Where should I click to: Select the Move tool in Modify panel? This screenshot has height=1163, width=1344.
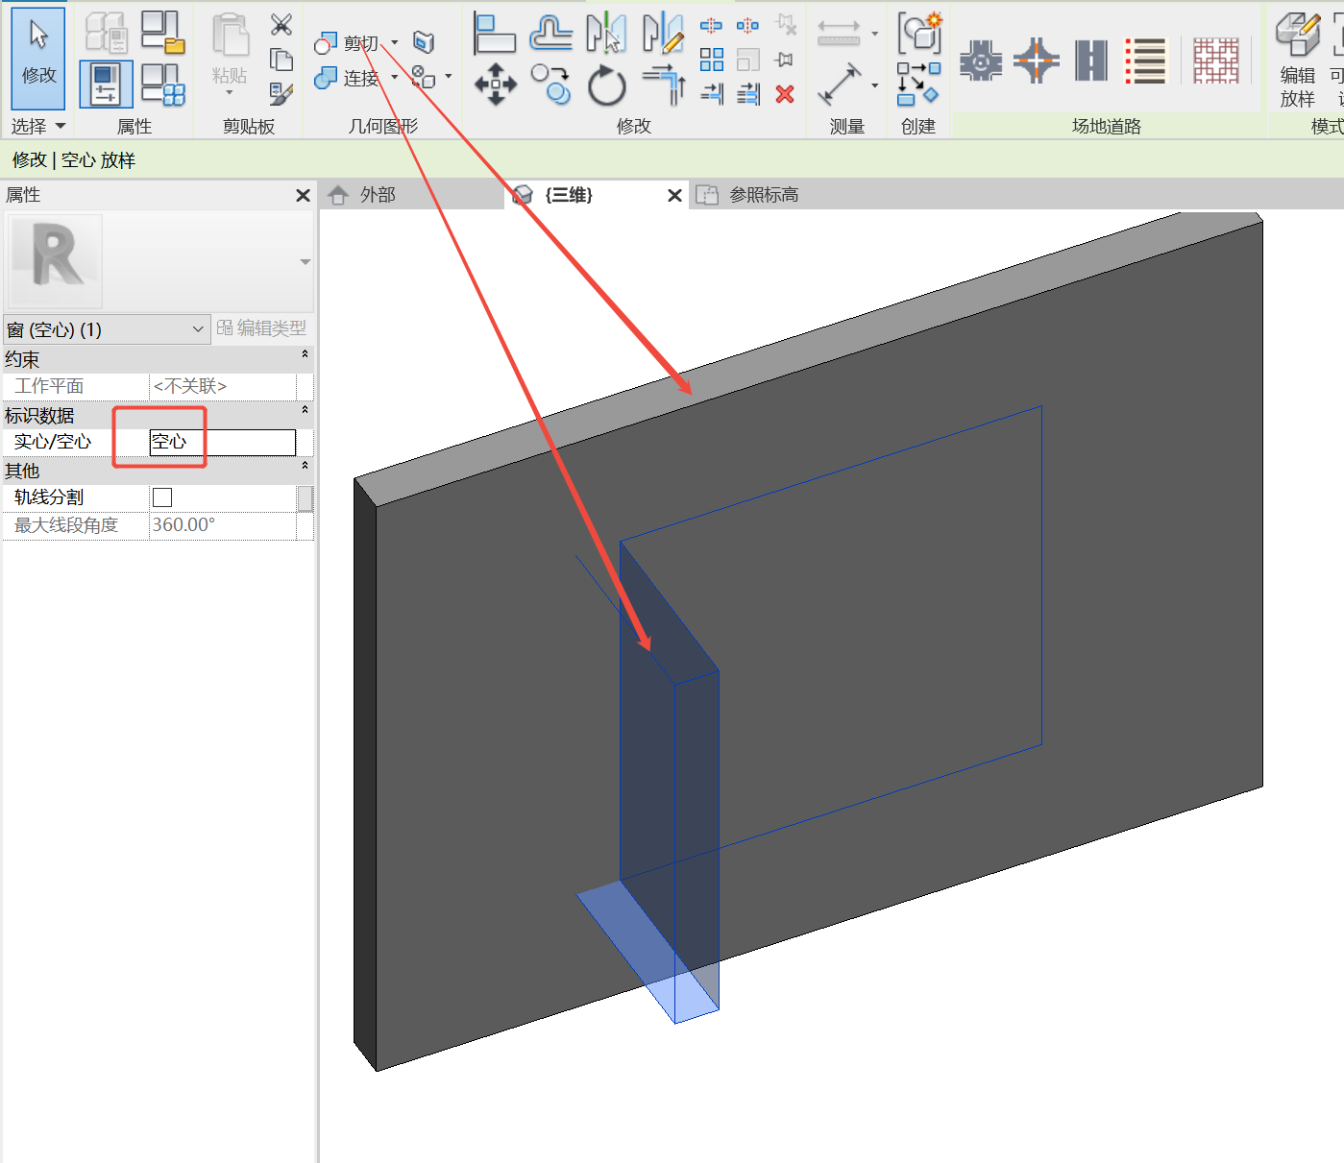tap(494, 85)
